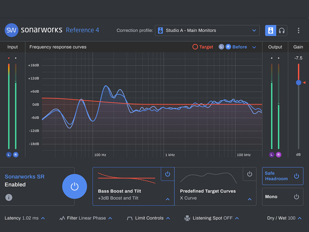
Task: Expand the Bass Boost and Tilt options chevron
Action: pos(168,199)
